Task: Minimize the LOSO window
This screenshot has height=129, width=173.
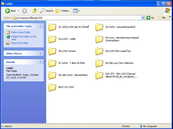Action: tap(159, 4)
